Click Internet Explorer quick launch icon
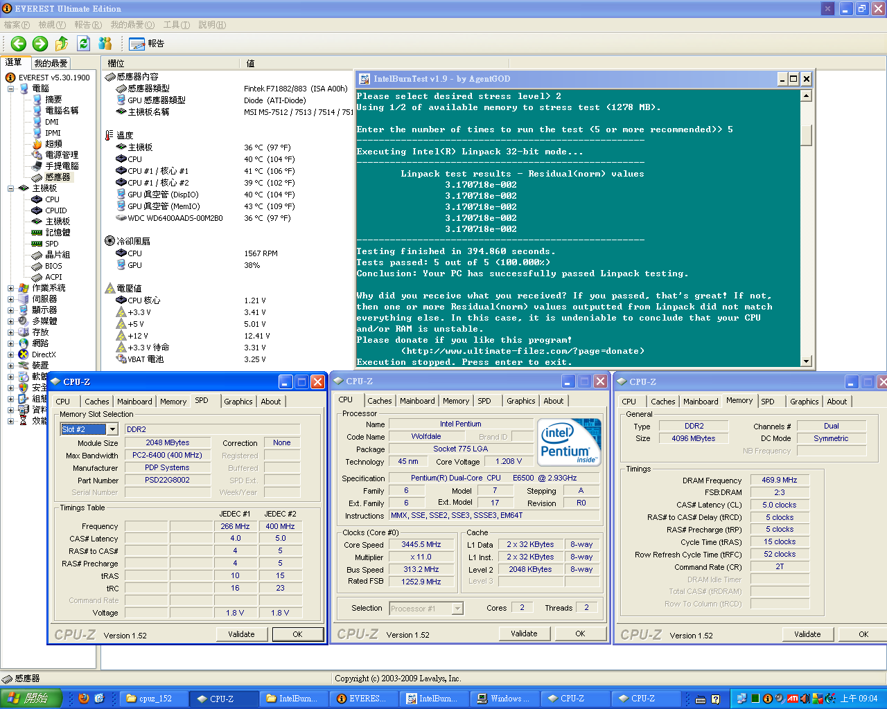 click(99, 699)
